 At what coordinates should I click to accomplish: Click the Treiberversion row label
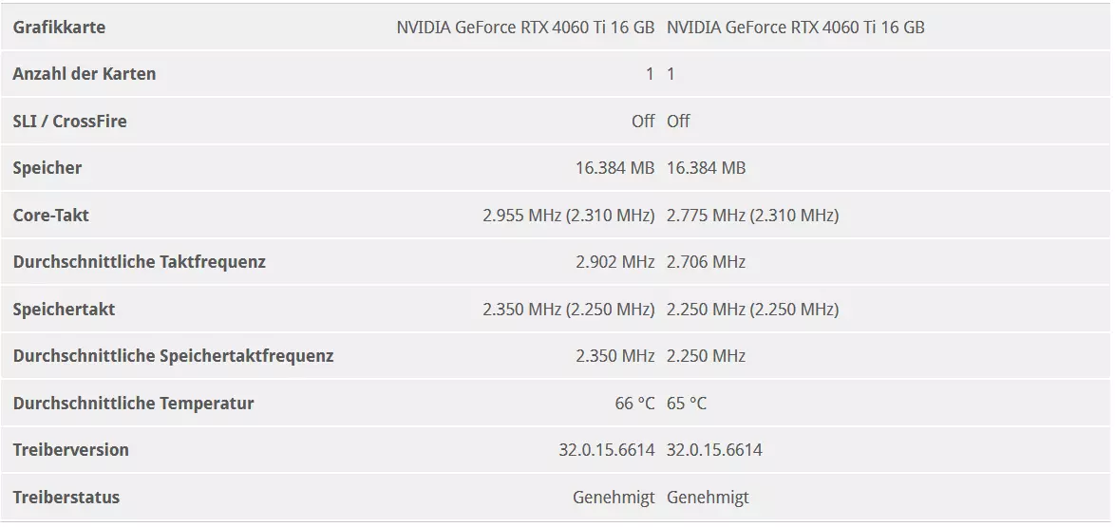[x=70, y=449]
